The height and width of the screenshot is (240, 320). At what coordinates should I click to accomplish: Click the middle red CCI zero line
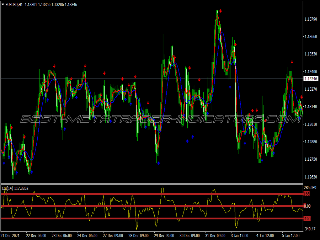pos(152,206)
